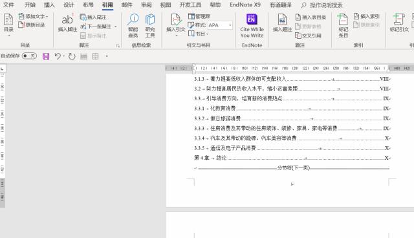Click the 分节符(下一页) section break line
This screenshot has width=414, height=238.
pos(293,168)
